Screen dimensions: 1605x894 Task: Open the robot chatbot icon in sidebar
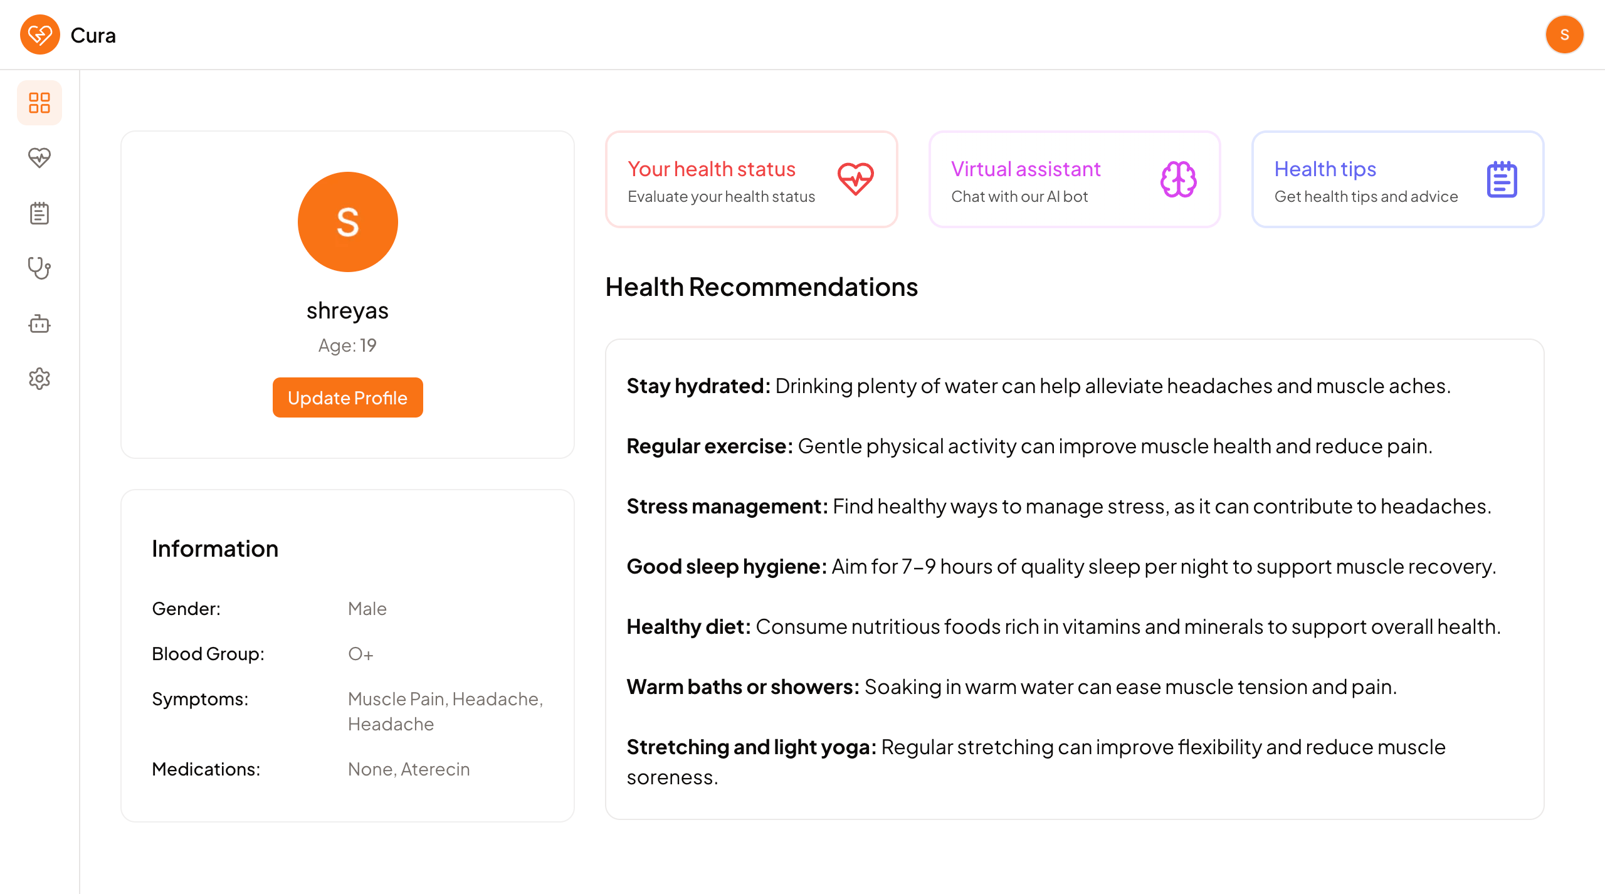(39, 323)
